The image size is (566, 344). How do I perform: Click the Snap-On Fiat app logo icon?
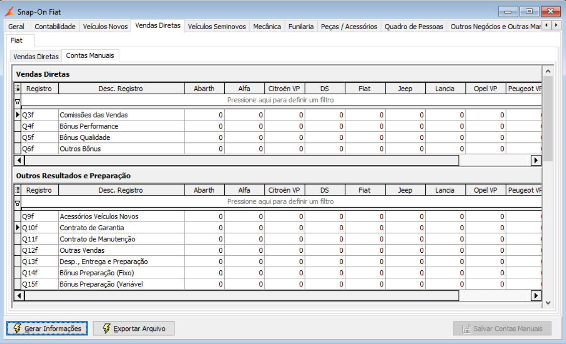[10, 12]
